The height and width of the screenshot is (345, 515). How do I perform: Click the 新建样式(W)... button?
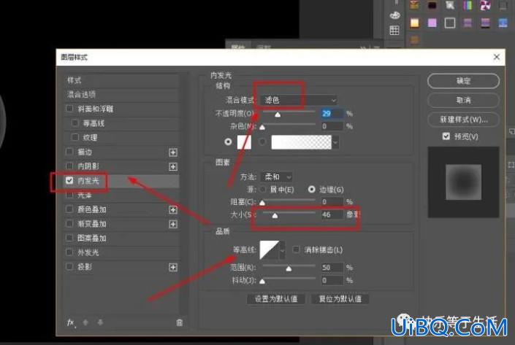(463, 120)
